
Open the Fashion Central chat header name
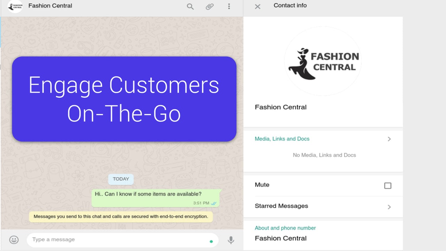click(50, 6)
